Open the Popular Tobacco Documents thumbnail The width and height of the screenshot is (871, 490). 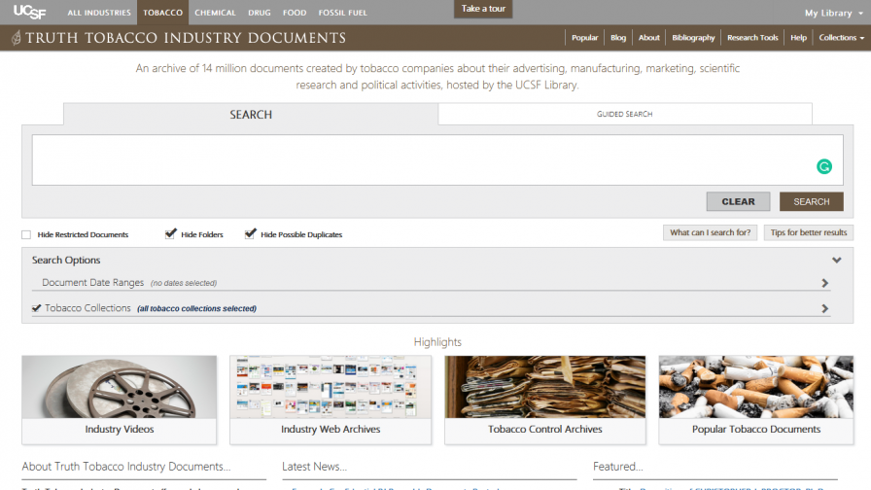click(756, 387)
